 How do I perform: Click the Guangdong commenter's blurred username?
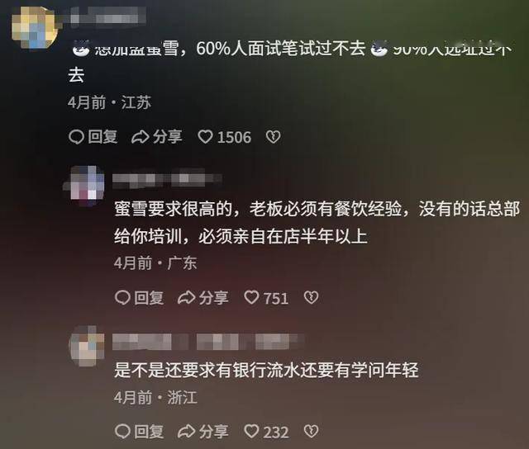167,178
